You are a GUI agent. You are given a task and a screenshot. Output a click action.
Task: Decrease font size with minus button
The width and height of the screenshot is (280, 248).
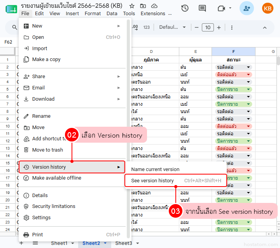click(x=196, y=28)
